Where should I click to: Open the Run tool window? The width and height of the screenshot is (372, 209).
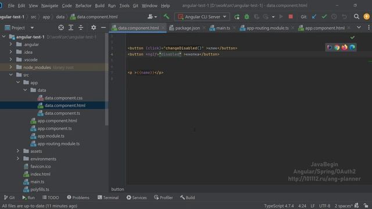(x=28, y=197)
